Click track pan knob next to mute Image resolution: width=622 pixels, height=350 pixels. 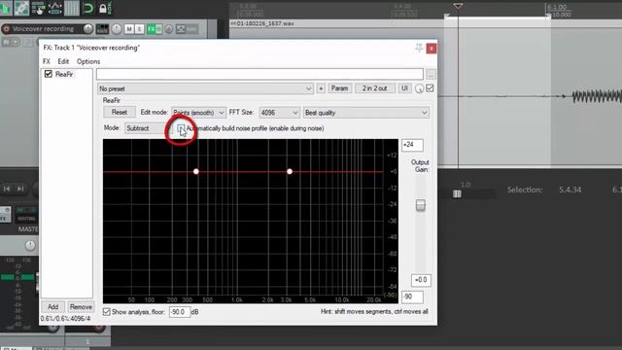(x=117, y=29)
